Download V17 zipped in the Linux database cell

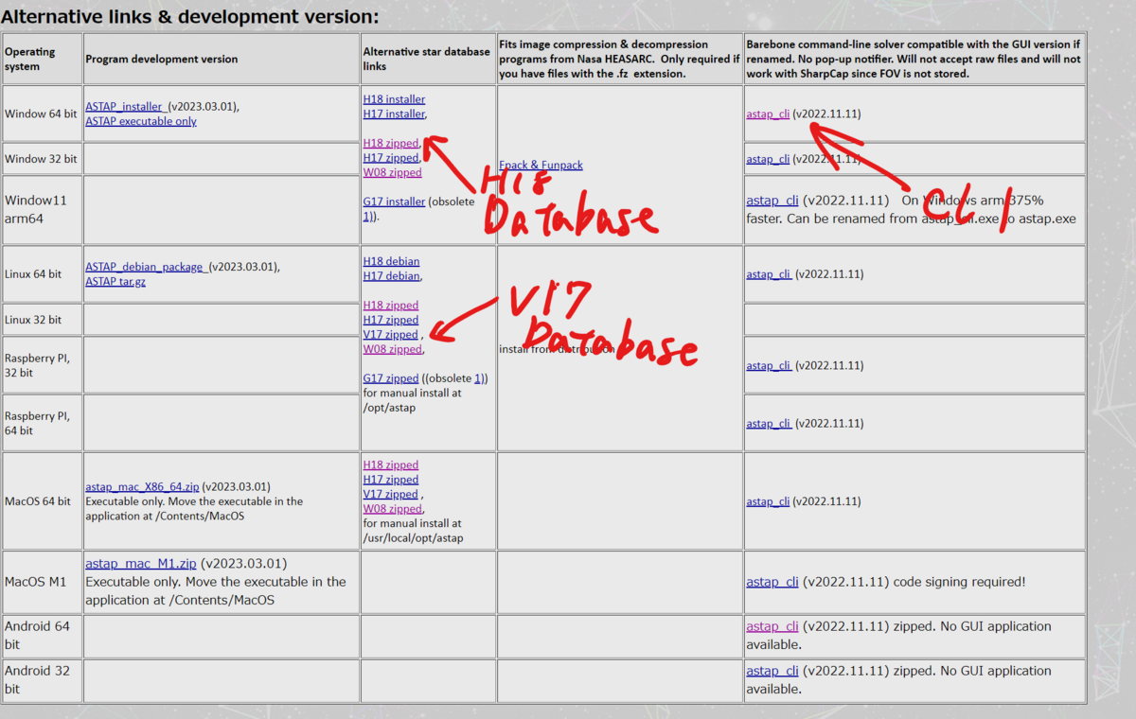[390, 335]
